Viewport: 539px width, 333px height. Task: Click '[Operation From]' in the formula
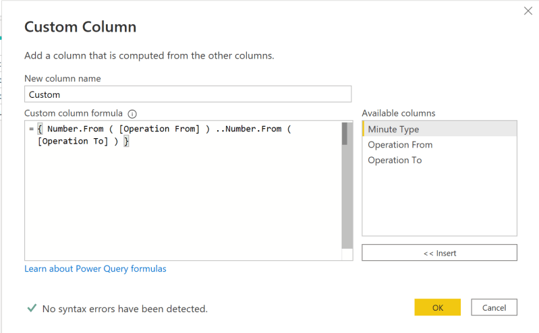[159, 129]
